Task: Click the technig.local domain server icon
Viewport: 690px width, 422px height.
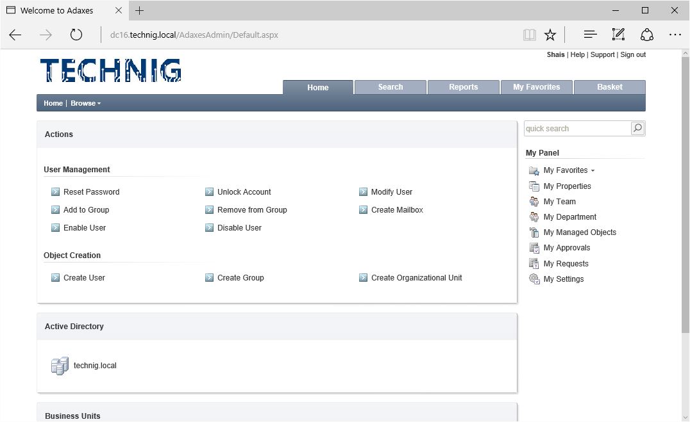Action: (x=60, y=366)
